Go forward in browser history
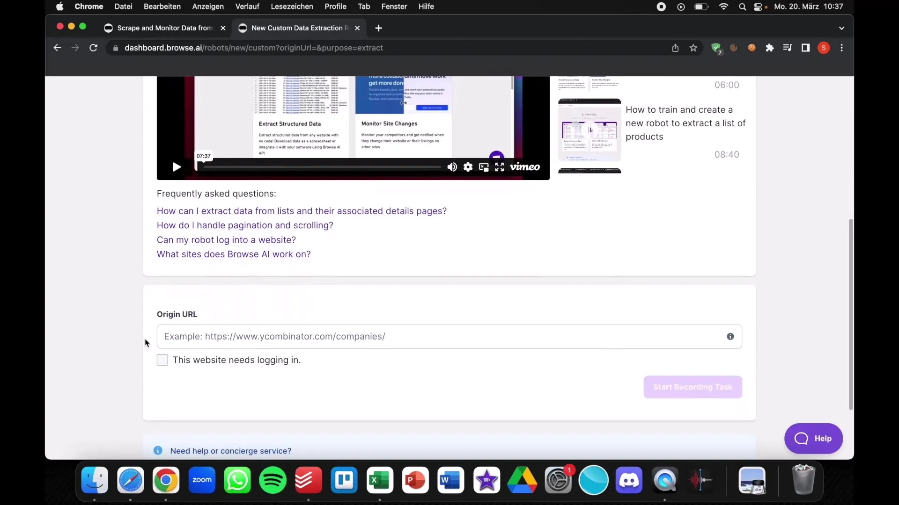Image resolution: width=899 pixels, height=505 pixels. coord(75,48)
